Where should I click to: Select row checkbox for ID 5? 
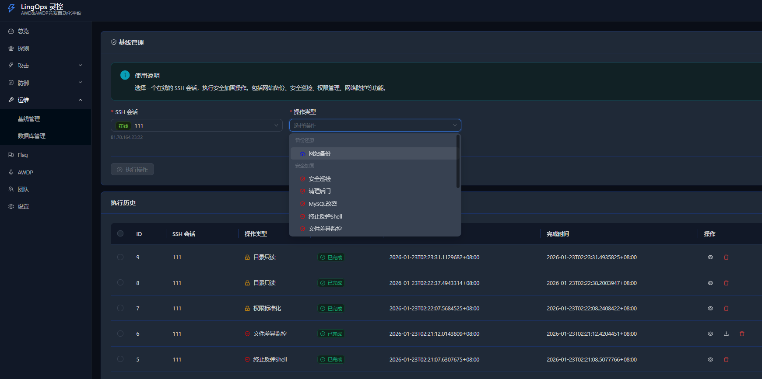pyautogui.click(x=120, y=359)
